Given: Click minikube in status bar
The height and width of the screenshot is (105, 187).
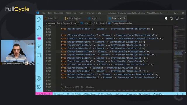Looking at the screenshot, I should click(x=119, y=94).
